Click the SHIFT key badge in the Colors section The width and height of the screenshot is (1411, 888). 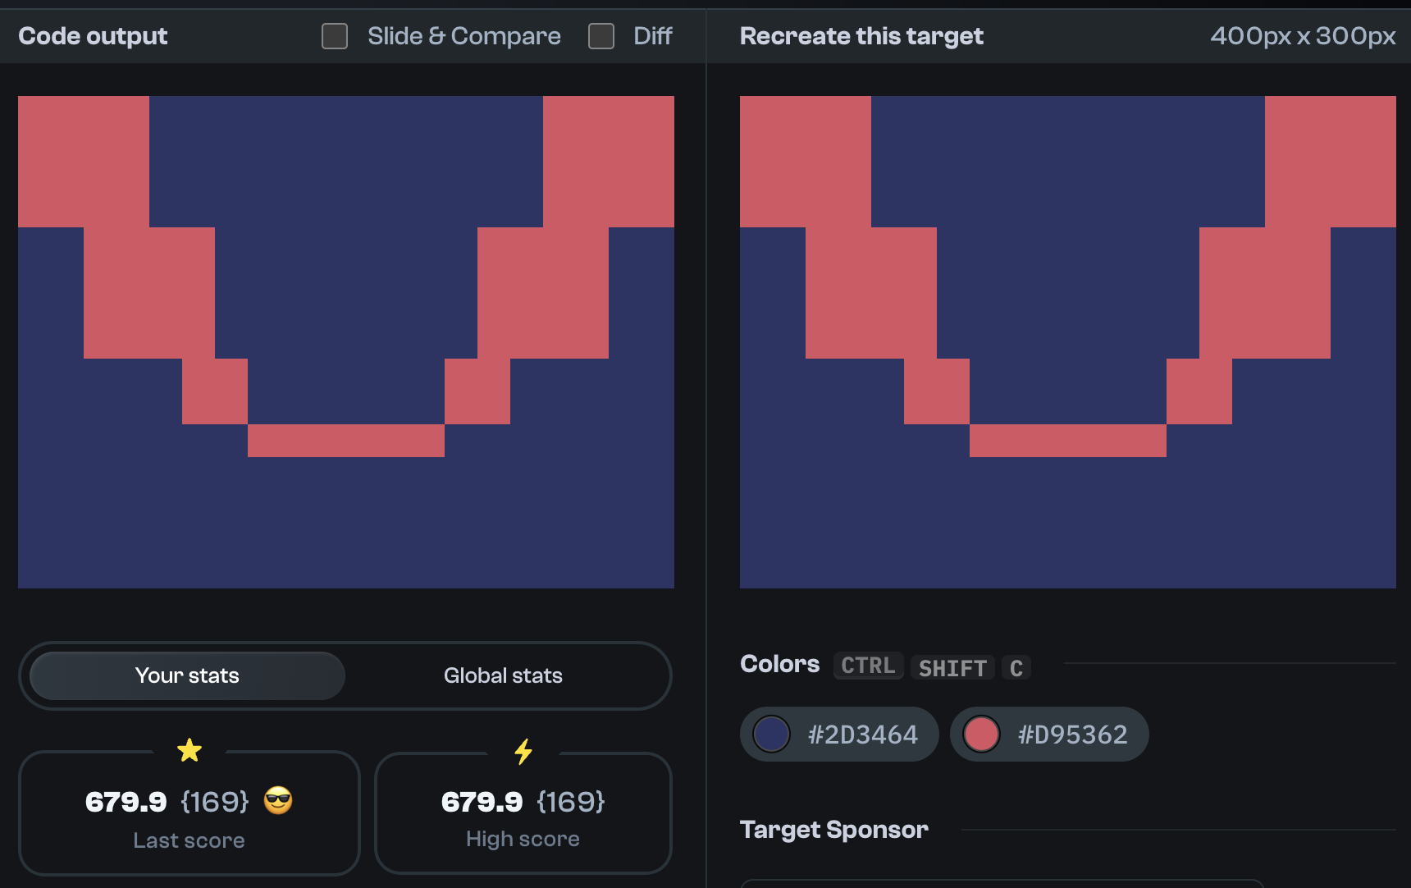point(952,668)
